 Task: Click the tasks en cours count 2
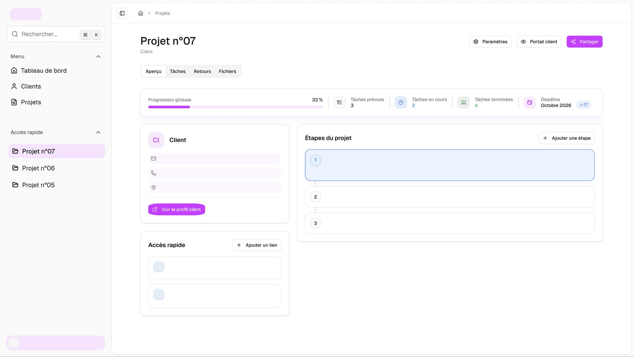click(413, 105)
